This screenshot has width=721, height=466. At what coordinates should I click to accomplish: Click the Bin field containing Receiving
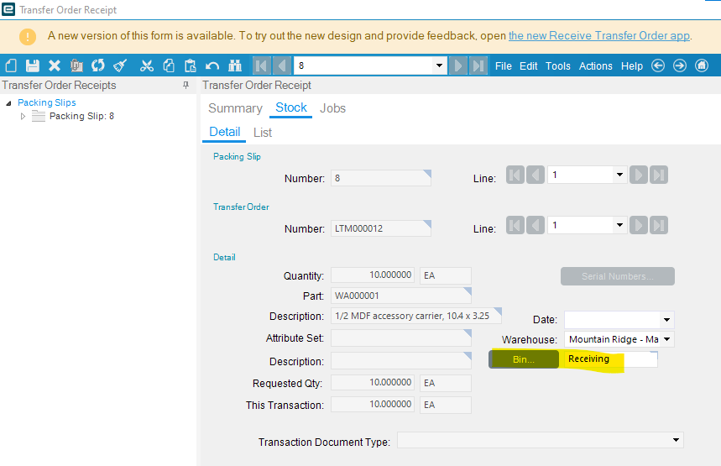point(611,359)
